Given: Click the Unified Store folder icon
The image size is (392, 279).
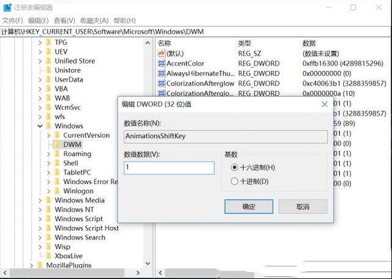Looking at the screenshot, I should coord(49,61).
